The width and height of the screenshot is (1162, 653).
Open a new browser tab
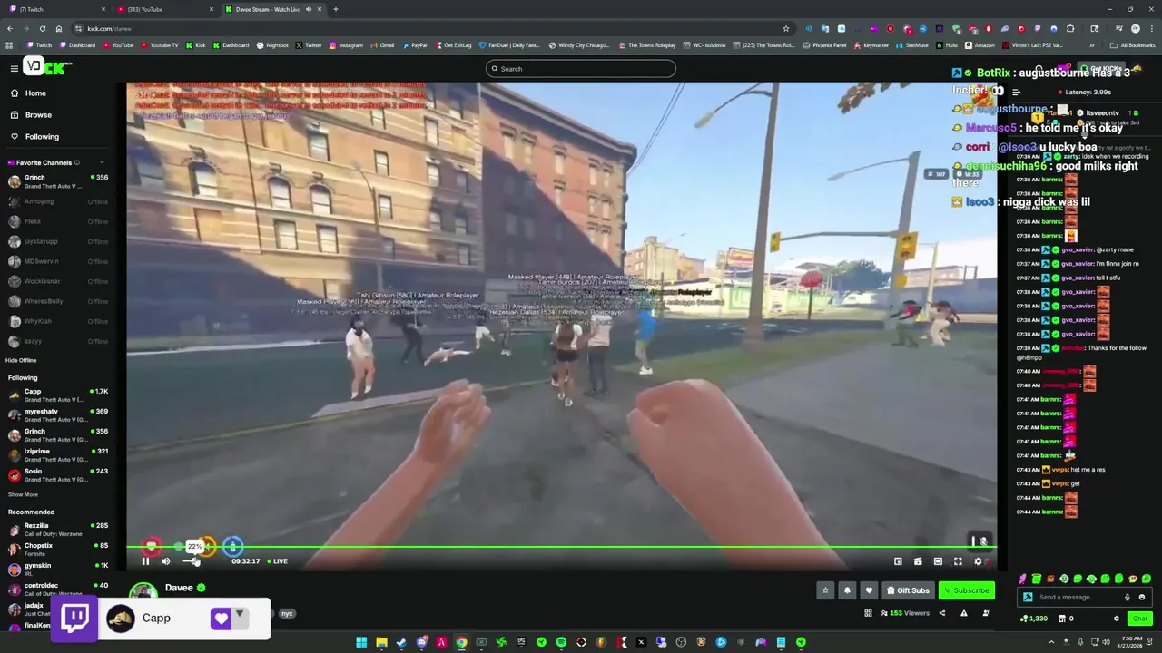[x=335, y=9]
